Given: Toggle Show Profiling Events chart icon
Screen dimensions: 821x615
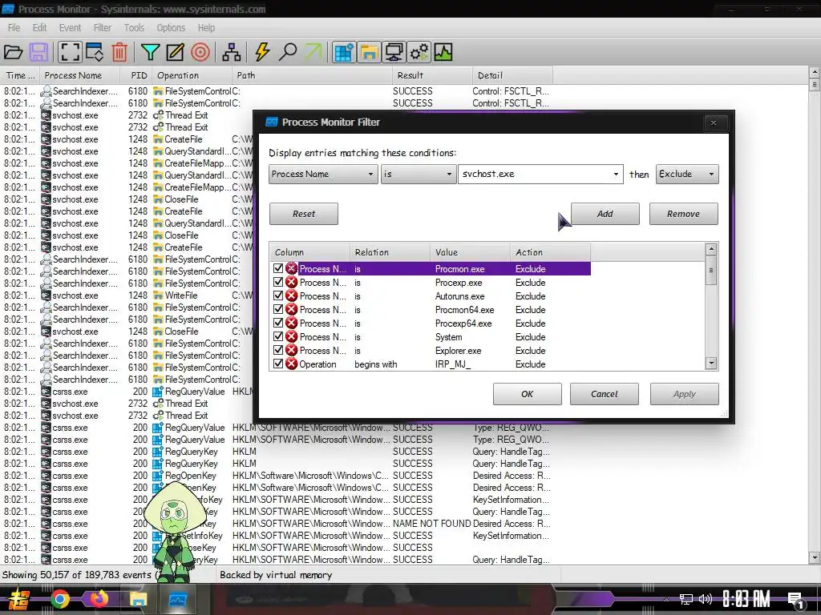Looking at the screenshot, I should click(443, 52).
